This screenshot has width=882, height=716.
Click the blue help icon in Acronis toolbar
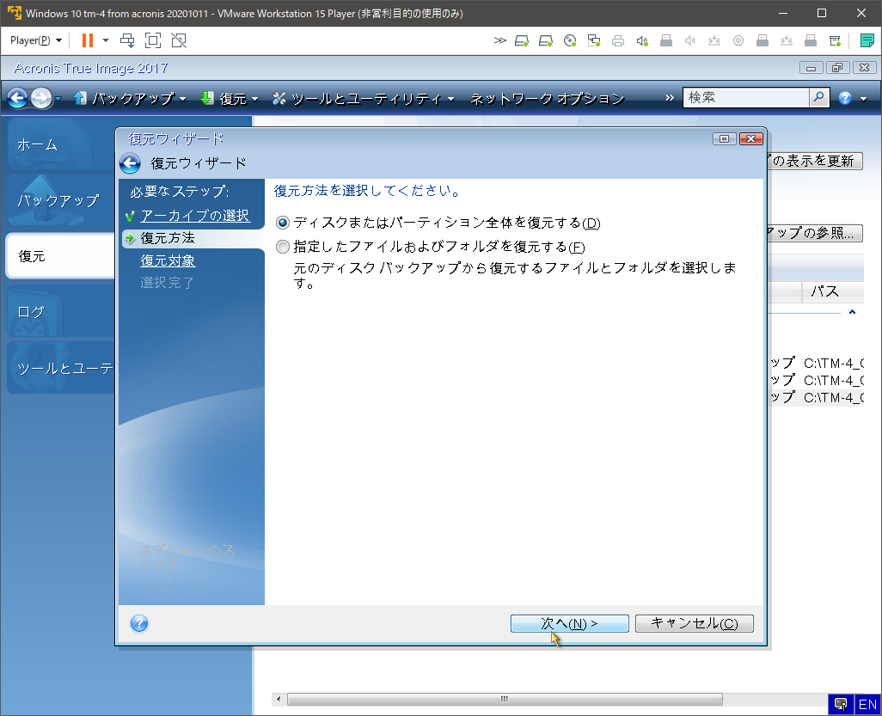click(845, 98)
